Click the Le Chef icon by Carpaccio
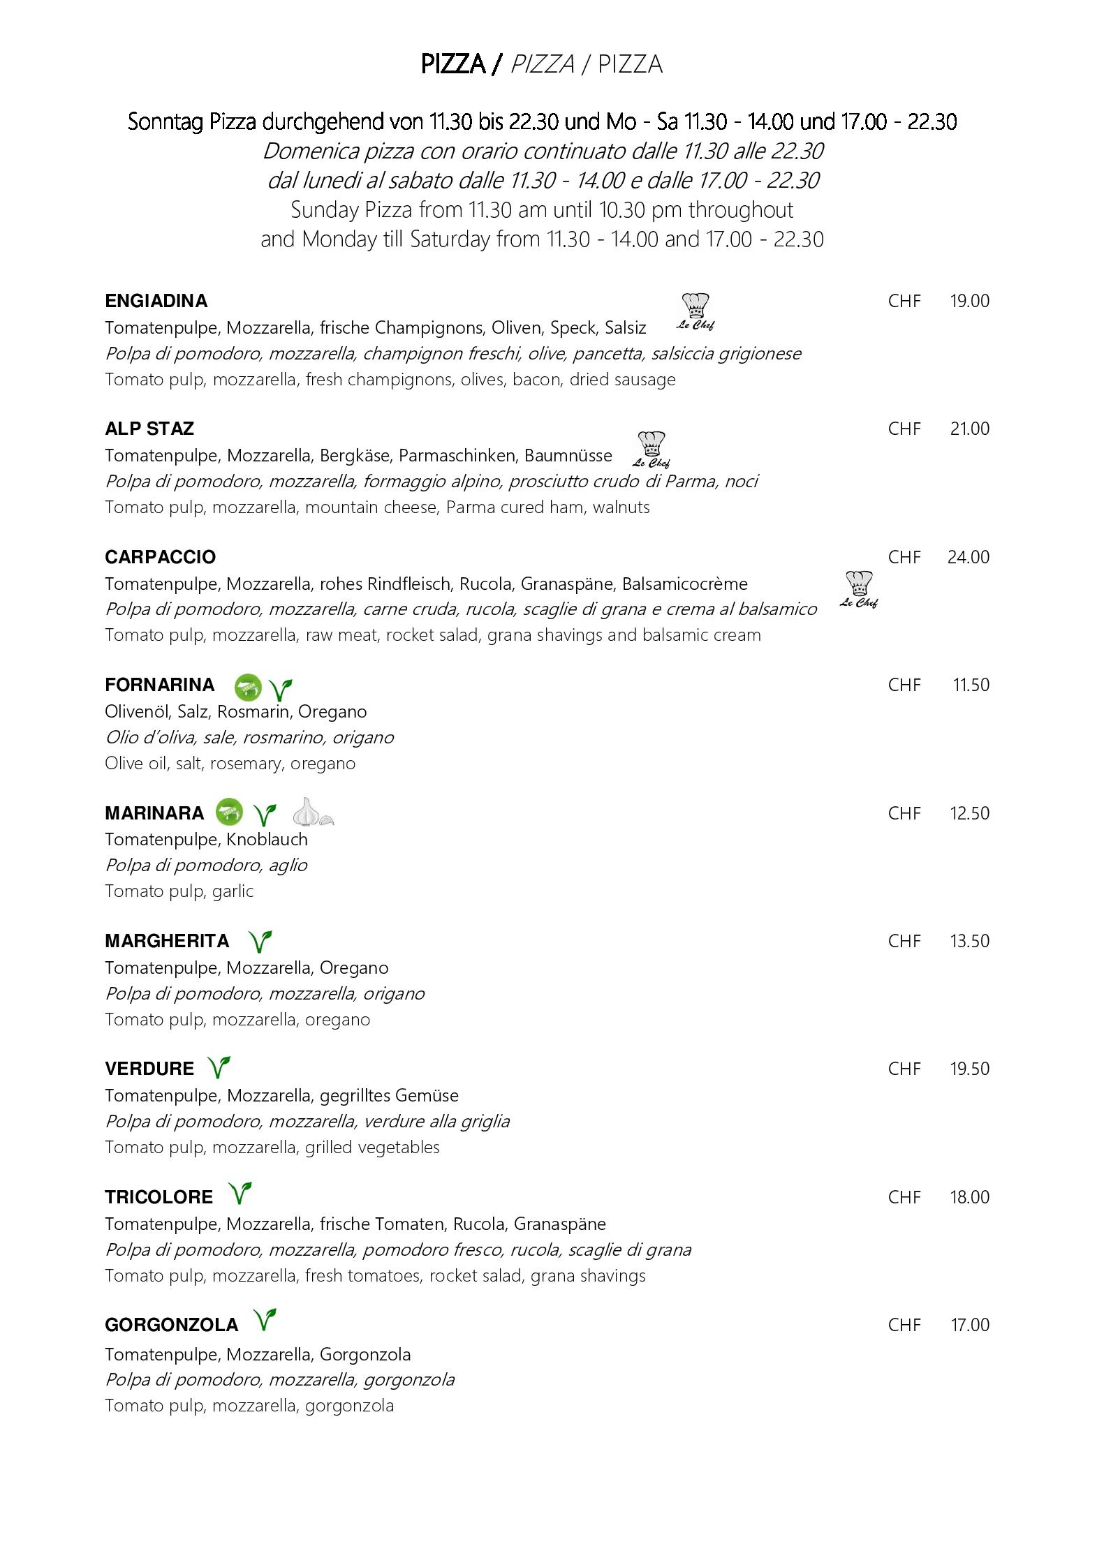This screenshot has height=1551, width=1097. point(859,590)
